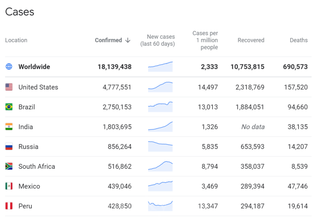The height and width of the screenshot is (217, 317).
Task: Click Cases per 1 million people header
Action: tap(205, 40)
